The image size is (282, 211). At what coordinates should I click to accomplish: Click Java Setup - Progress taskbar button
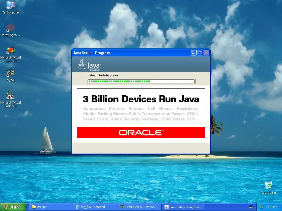click(183, 207)
